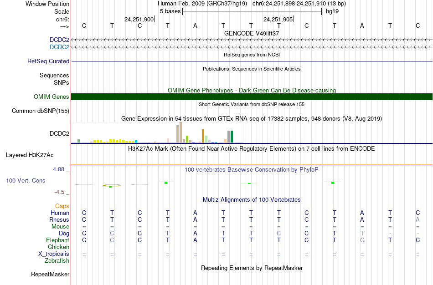Click the Human species row label
The height and width of the screenshot is (285, 433).
pos(60,213)
